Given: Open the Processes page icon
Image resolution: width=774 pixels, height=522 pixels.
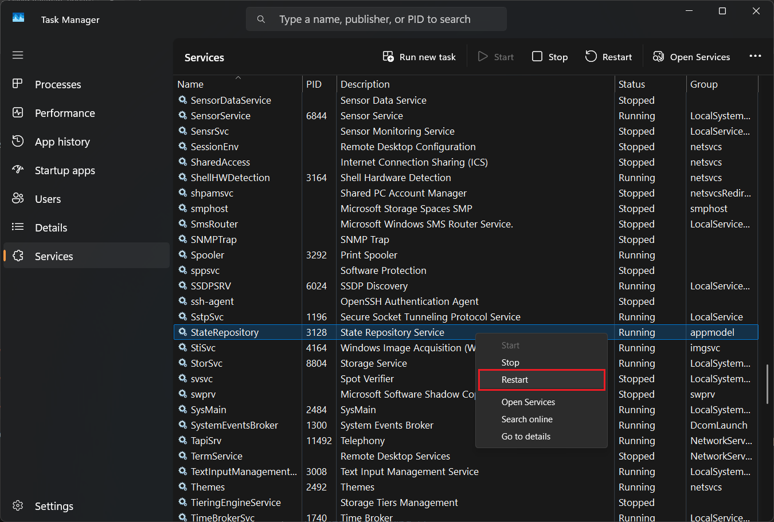Looking at the screenshot, I should [18, 84].
